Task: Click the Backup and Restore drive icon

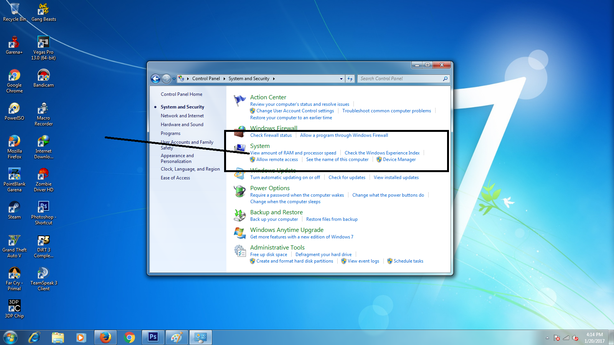Action: coord(240,215)
